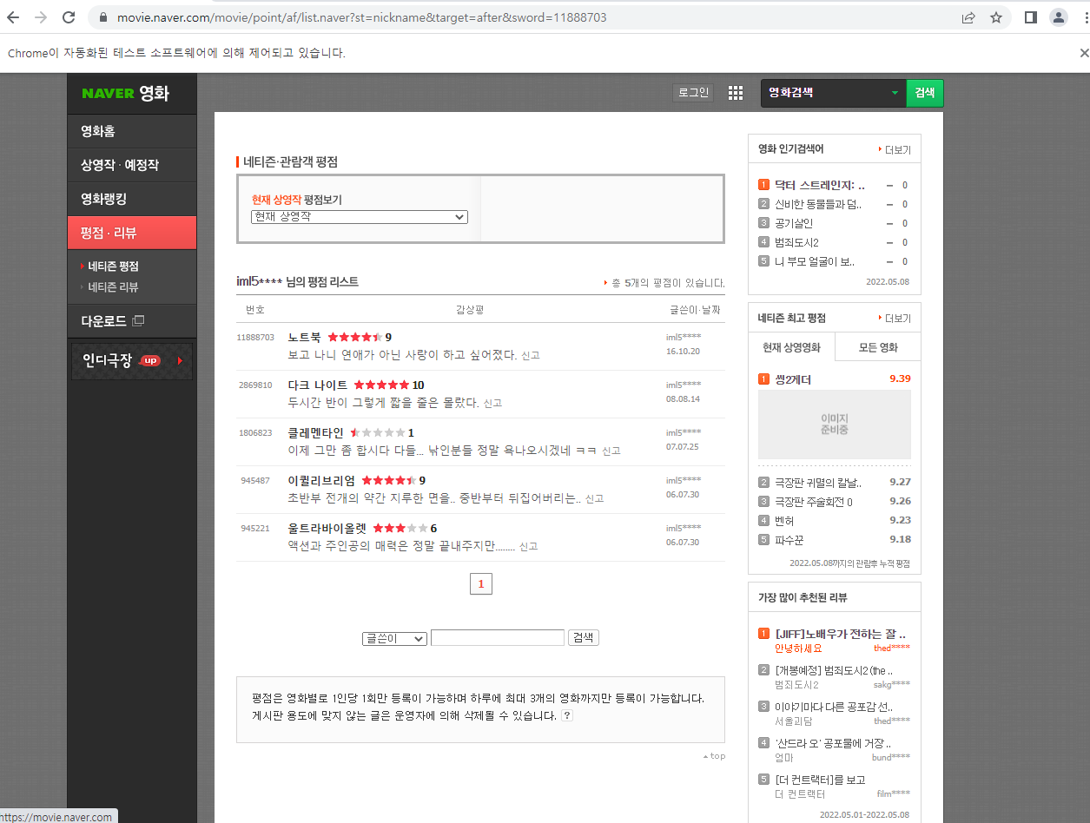Expand the 영화검색 dropdown arrow
Image resolution: width=1090 pixels, height=823 pixels.
[x=895, y=93]
